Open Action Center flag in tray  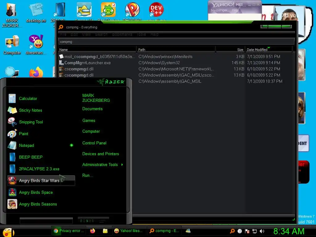247,231
